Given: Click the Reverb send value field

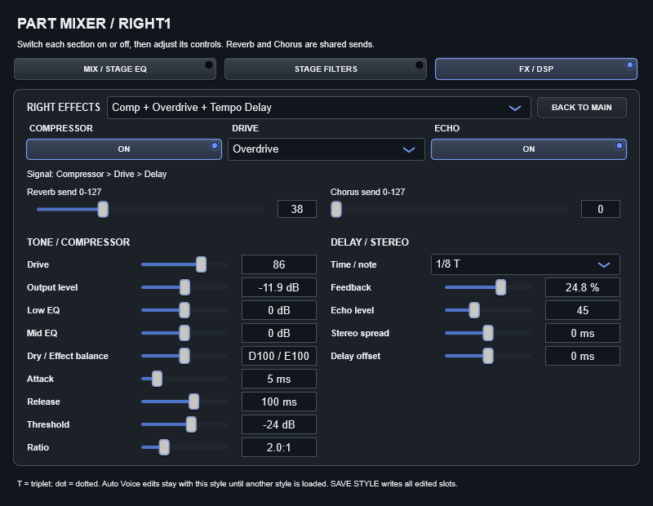Looking at the screenshot, I should coord(297,209).
